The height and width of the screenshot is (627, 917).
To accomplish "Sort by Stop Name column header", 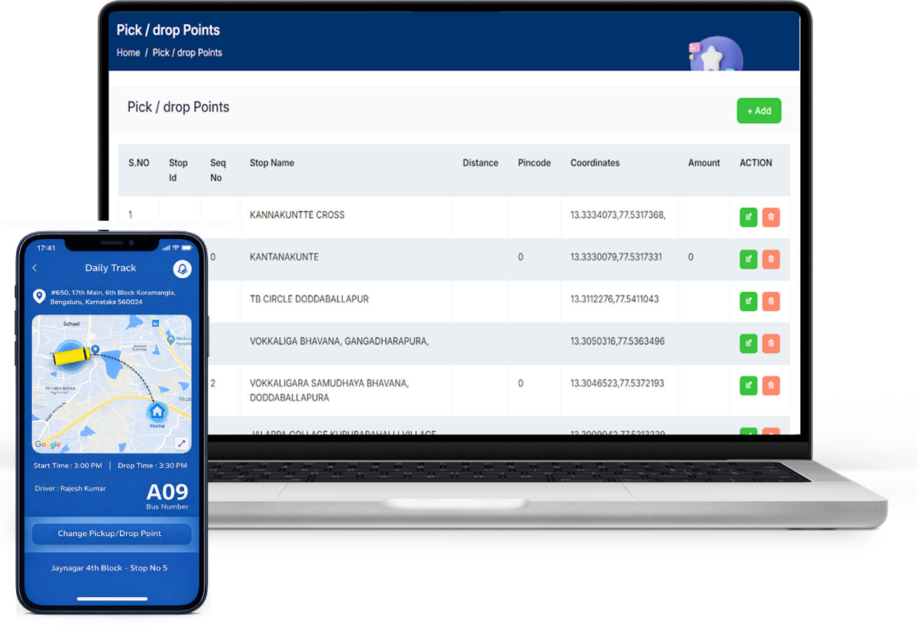I will click(x=271, y=163).
